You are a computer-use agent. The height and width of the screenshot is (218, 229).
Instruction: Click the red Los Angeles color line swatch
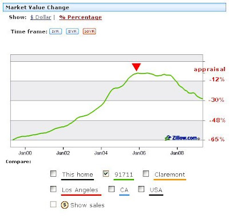[x=81, y=195]
